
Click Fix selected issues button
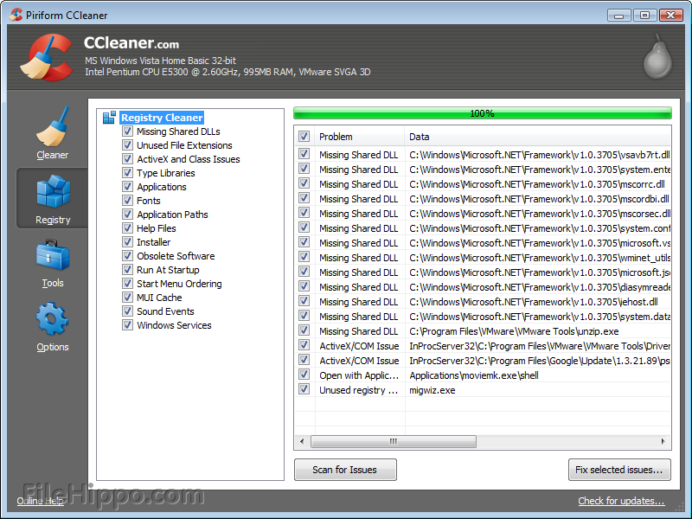pos(619,470)
